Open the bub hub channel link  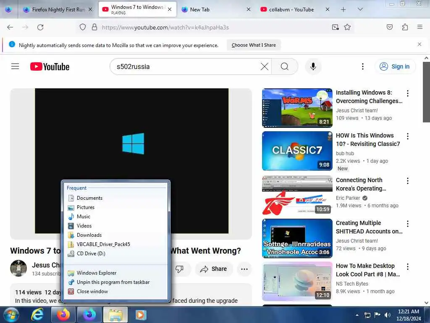pyautogui.click(x=345, y=153)
